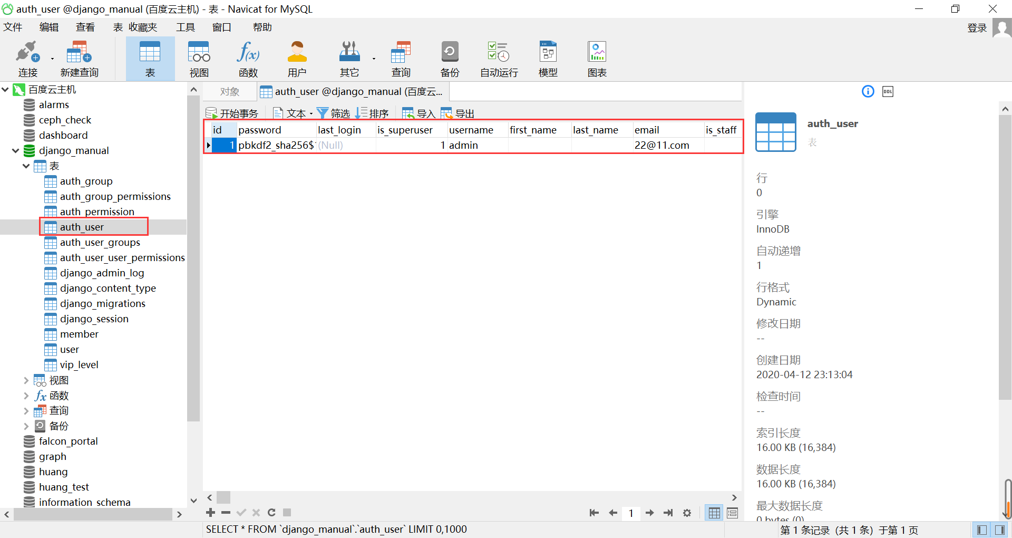Open the Chart (图表) toolbar icon
The image size is (1012, 538).
click(x=597, y=59)
